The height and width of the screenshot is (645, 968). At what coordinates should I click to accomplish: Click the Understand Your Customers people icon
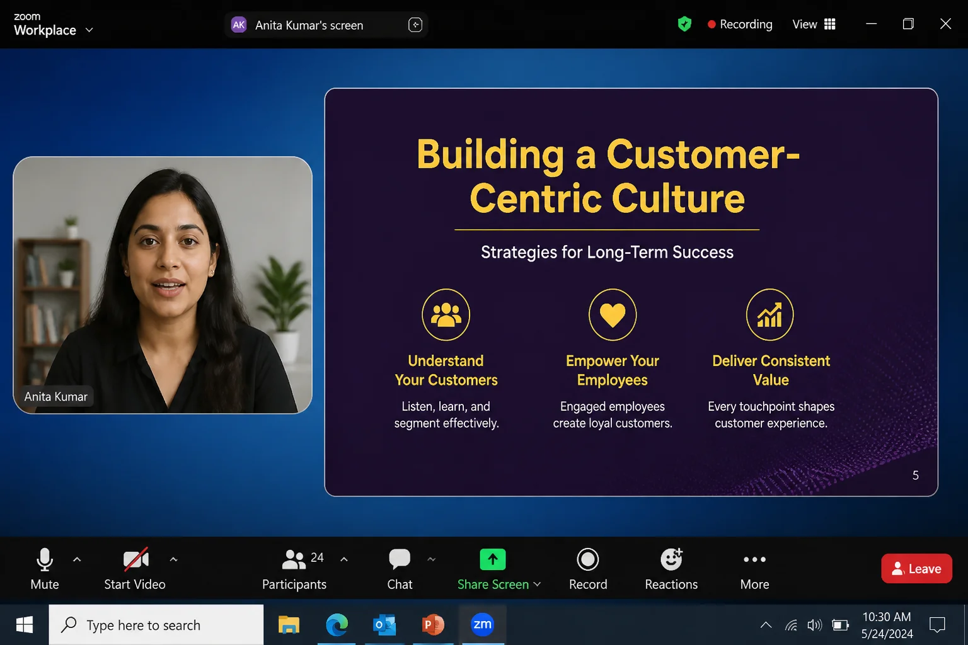[446, 314]
